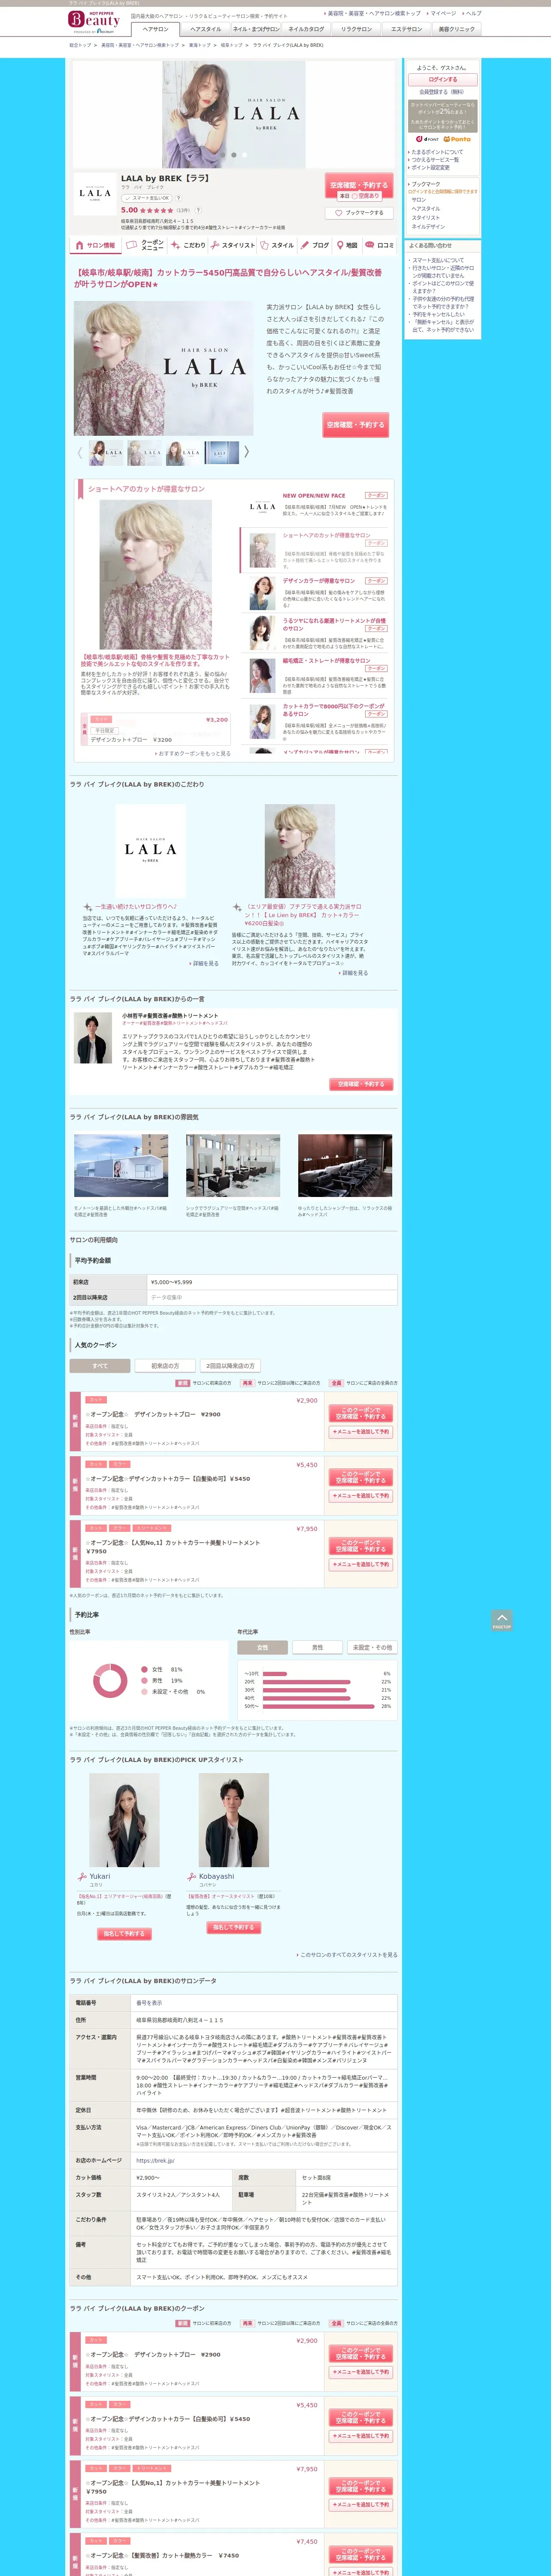Image resolution: width=551 pixels, height=2576 pixels.
Task: Select the リラクサロン navigation tab
Action: pos(356,29)
